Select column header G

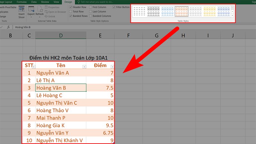click(x=156, y=35)
